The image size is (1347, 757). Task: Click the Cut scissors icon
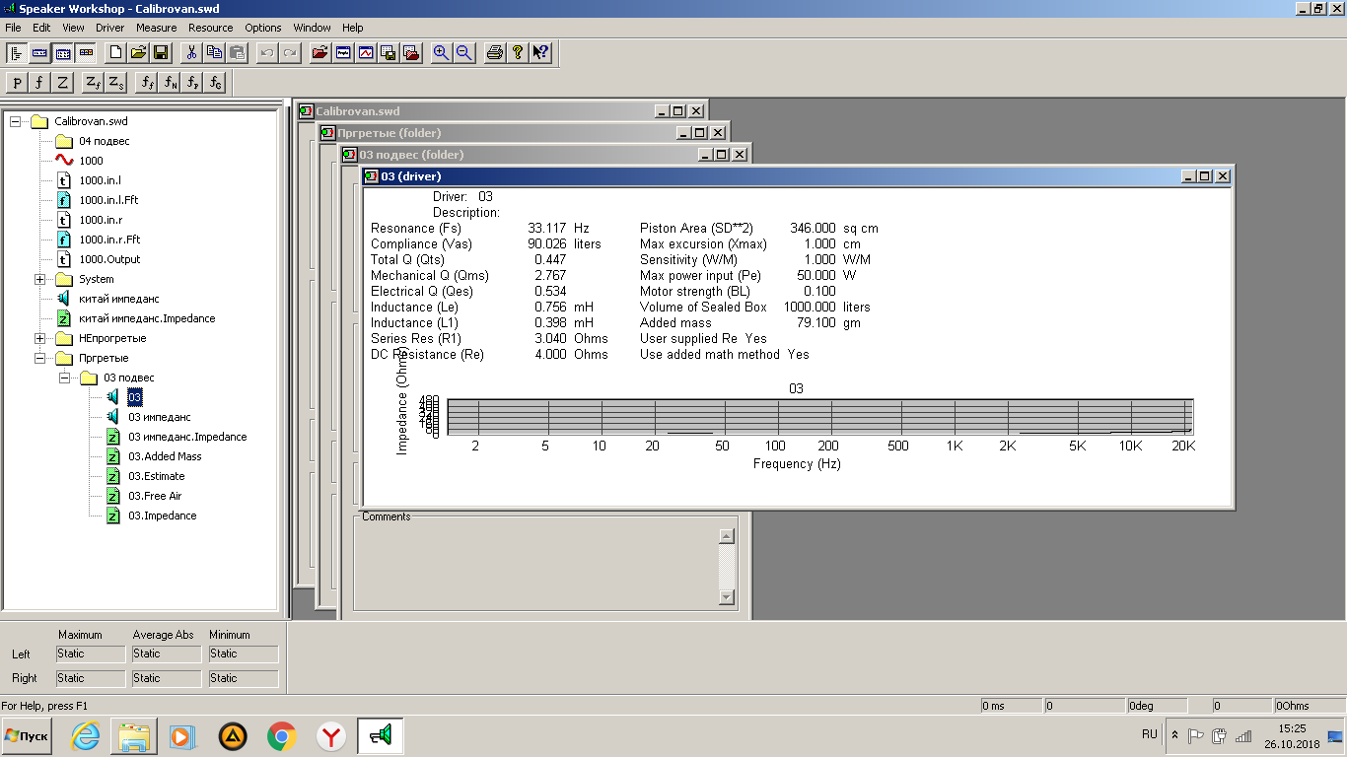pyautogui.click(x=192, y=53)
